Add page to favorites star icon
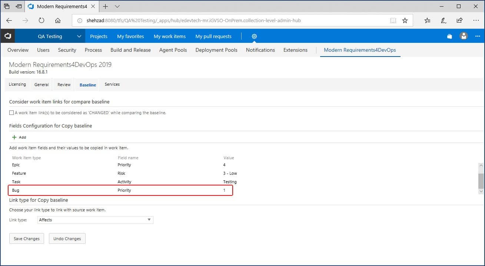Image resolution: width=485 pixels, height=266 pixels. [405, 21]
